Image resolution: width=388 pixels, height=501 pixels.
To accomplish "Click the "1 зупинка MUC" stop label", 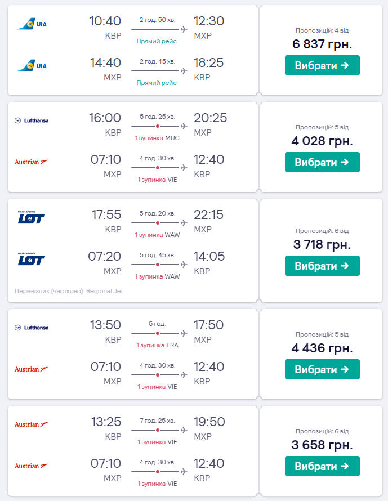I will tap(157, 138).
